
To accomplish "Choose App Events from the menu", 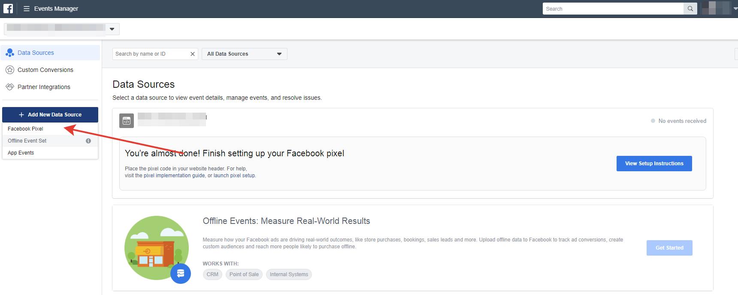I will (21, 153).
